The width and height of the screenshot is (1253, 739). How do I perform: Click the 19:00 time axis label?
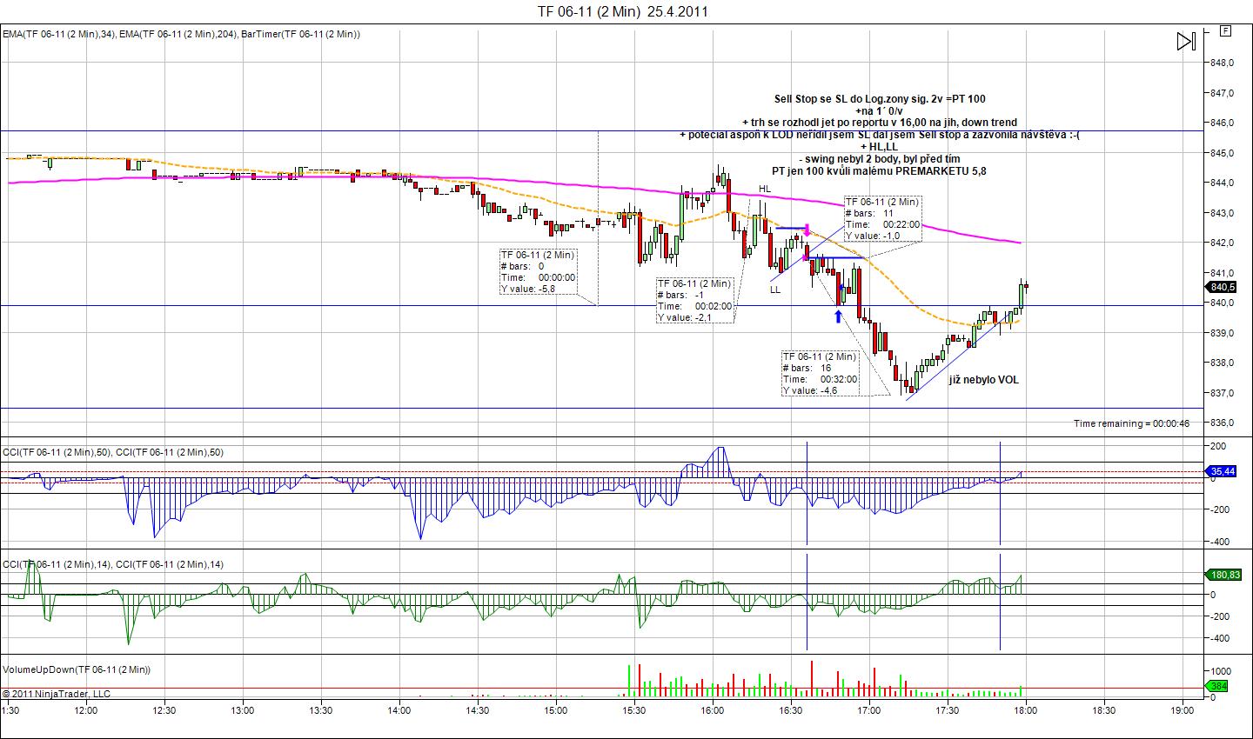pyautogui.click(x=1182, y=710)
